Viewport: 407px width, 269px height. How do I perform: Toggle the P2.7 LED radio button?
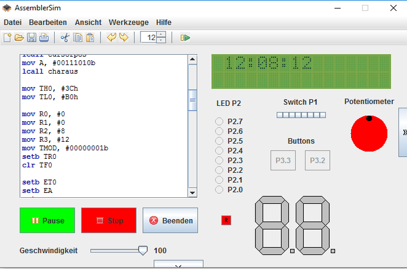point(219,122)
